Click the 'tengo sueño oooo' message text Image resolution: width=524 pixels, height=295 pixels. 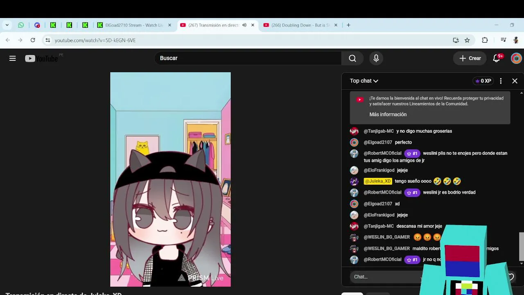tap(413, 181)
